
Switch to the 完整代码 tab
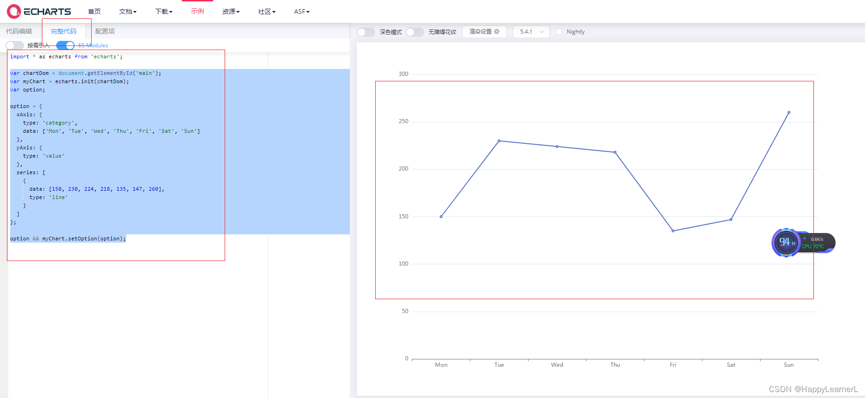[x=64, y=31]
